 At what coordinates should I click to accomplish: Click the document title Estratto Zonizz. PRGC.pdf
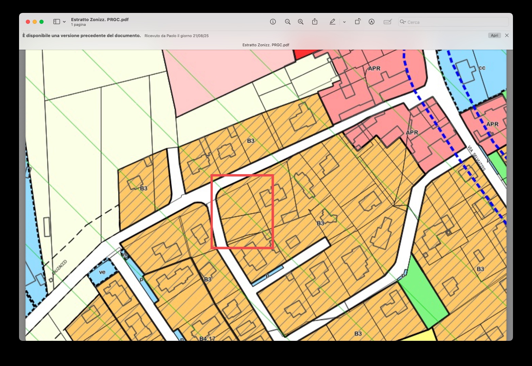tap(100, 19)
